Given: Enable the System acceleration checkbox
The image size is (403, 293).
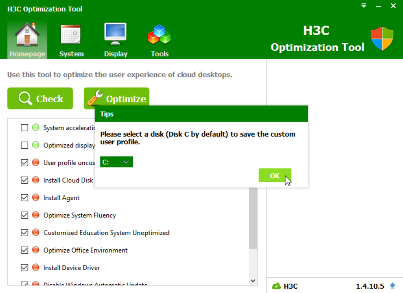Looking at the screenshot, I should (24, 128).
